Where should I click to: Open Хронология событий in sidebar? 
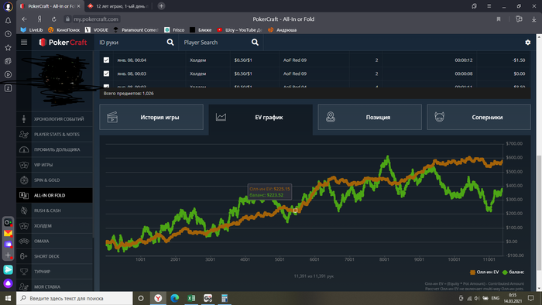coord(54,119)
